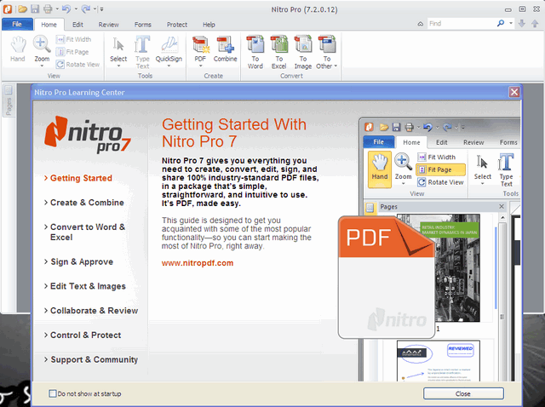545x407 pixels.
Task: Open the File menu
Action: [x=17, y=24]
